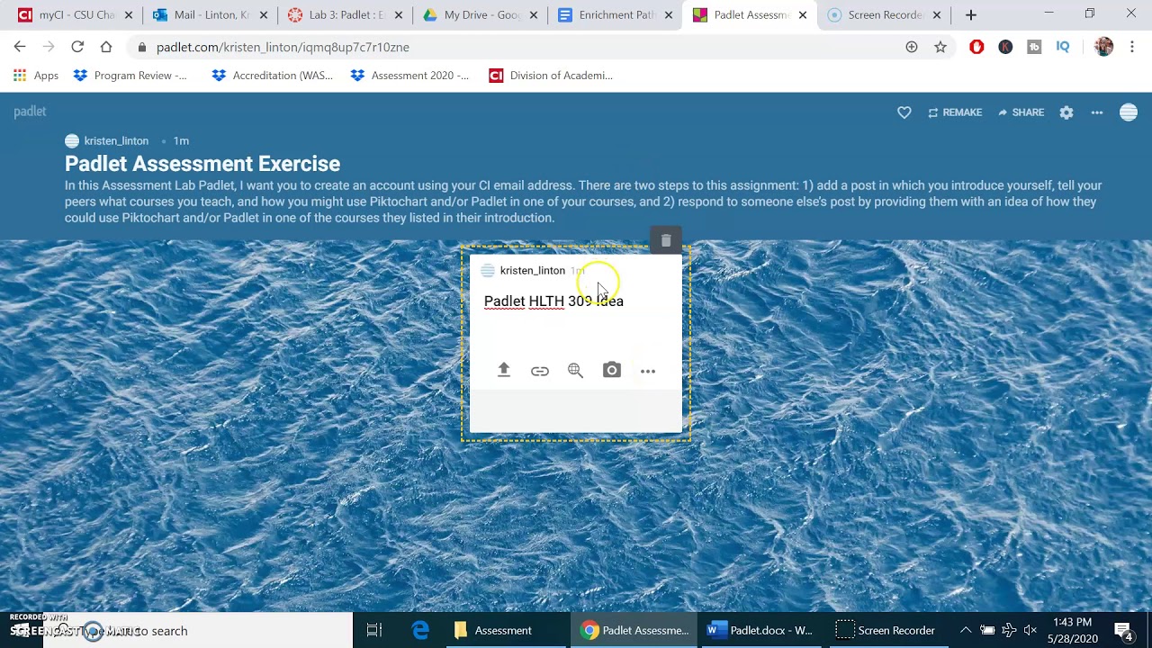The image size is (1152, 648).
Task: Close the Padlet Assessment tab
Action: pyautogui.click(x=803, y=15)
